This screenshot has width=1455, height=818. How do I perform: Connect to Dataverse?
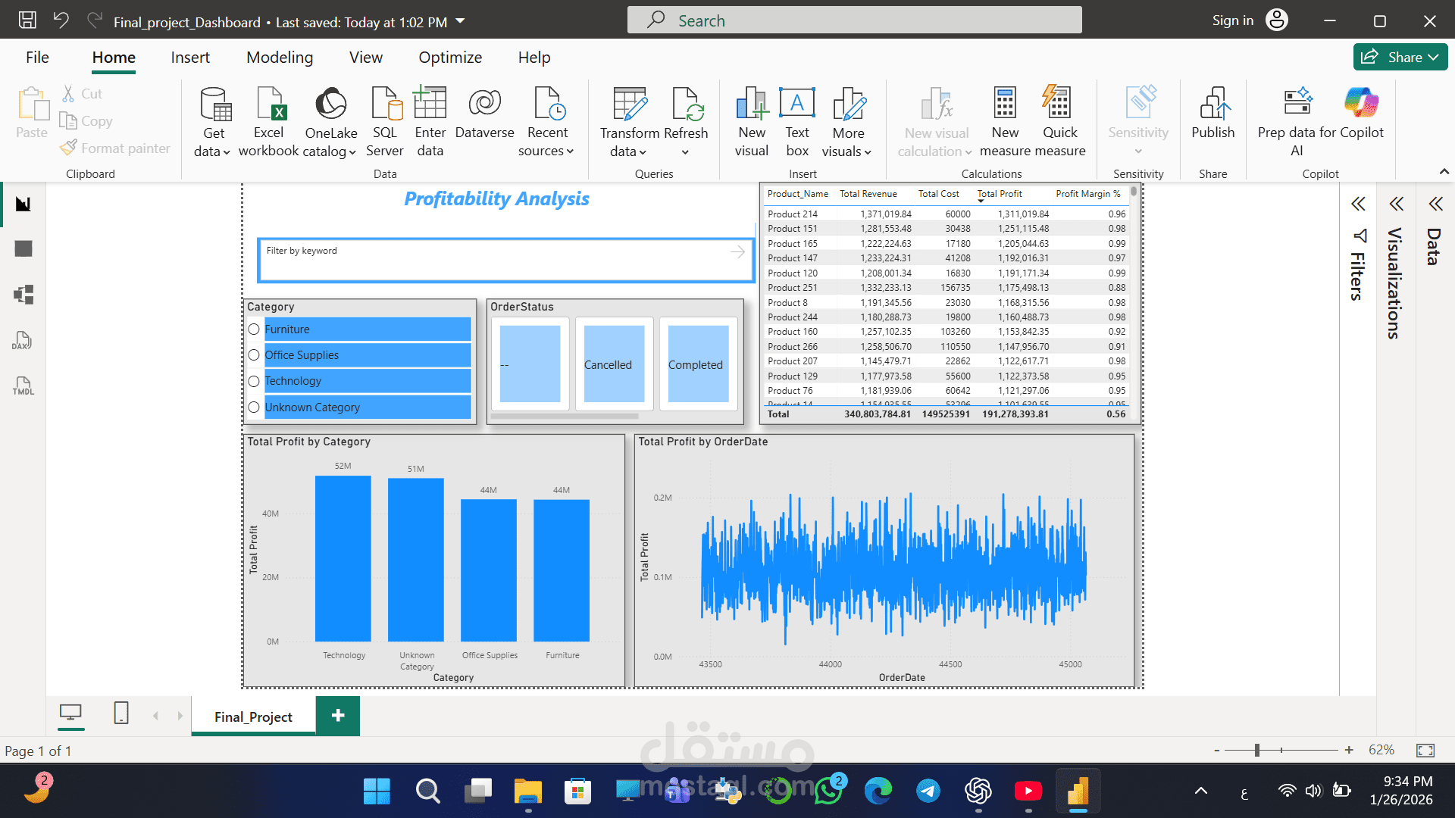coord(485,114)
